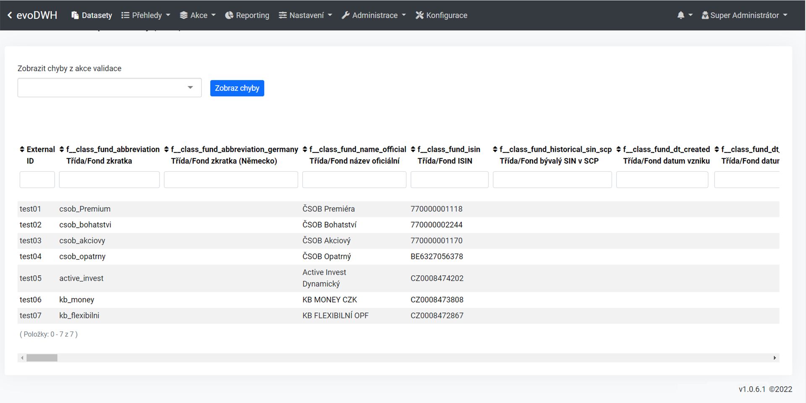Sort by f__class_fund_name_official arrows
The image size is (806, 403).
coord(305,149)
